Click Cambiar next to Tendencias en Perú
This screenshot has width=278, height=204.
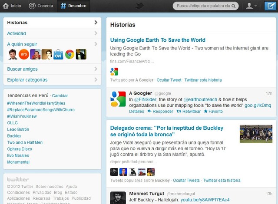60,95
